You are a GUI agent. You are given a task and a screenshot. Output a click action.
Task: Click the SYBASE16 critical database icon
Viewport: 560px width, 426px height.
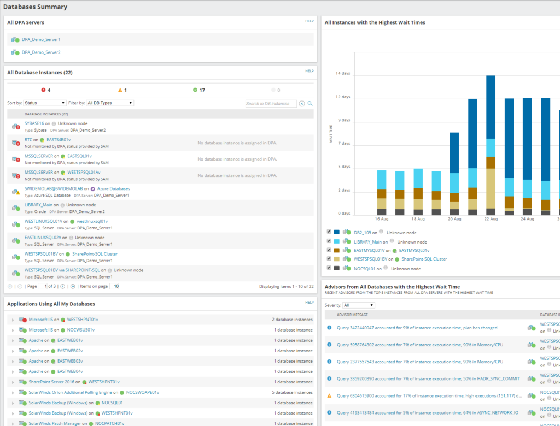[x=16, y=126]
